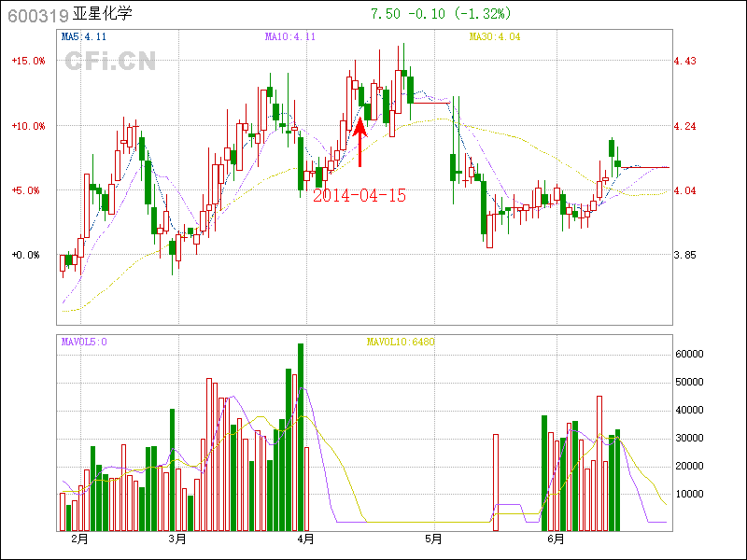Click the 6月 month label

[x=556, y=539]
